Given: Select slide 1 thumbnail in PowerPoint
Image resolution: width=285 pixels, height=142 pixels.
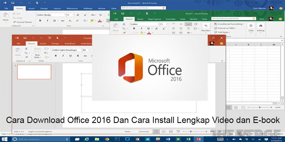Looking at the screenshot, I should click(34, 72).
